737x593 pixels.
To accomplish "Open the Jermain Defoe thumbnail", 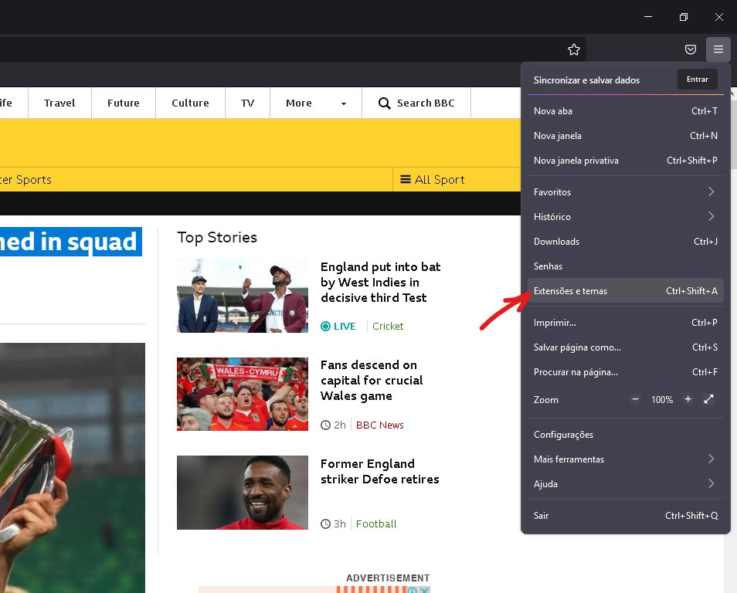I will tap(243, 493).
